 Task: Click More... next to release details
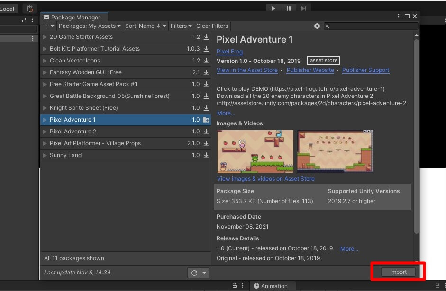point(349,249)
